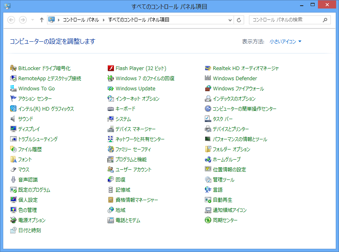
Task: Open the Windows Defender link
Action: pyautogui.click(x=235, y=78)
